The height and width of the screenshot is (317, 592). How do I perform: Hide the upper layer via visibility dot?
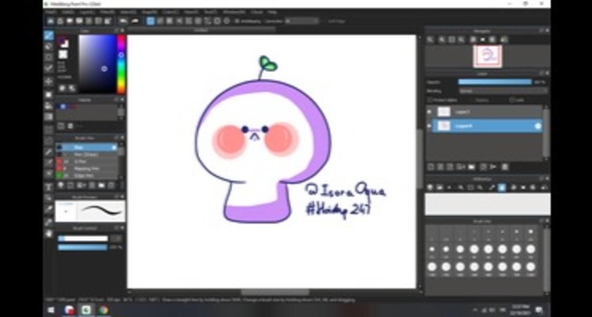[430, 112]
